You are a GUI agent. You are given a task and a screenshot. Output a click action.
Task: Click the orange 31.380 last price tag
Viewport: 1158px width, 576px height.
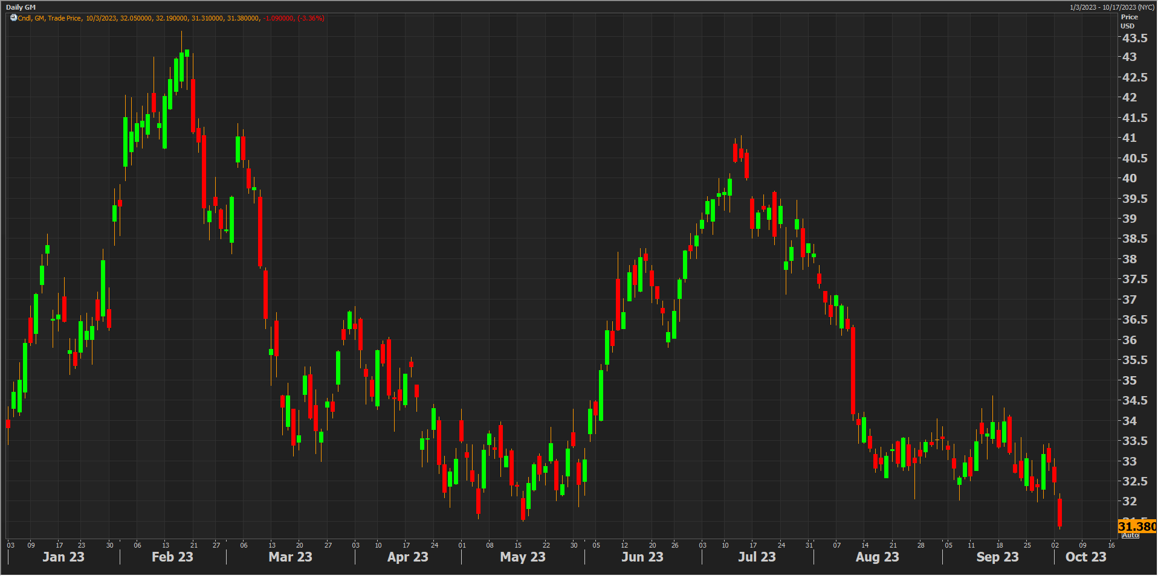click(x=1136, y=526)
